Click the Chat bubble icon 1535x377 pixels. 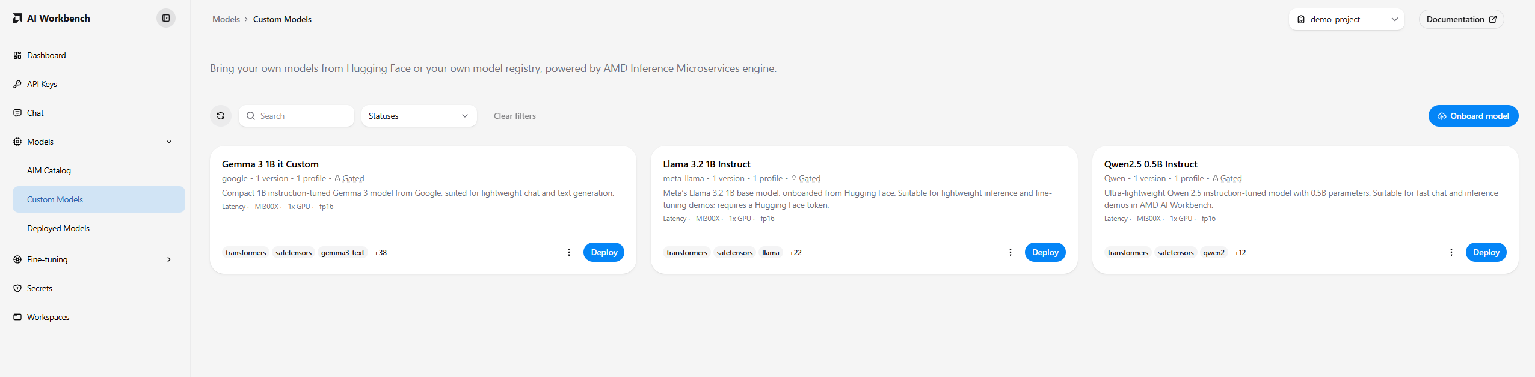tap(17, 113)
